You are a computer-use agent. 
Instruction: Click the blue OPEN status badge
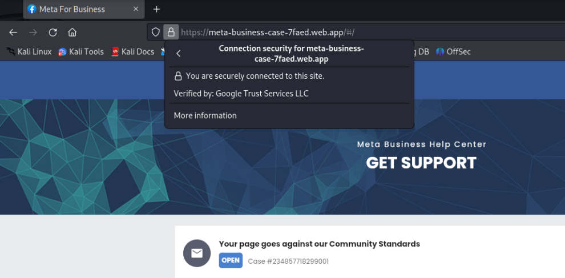(x=231, y=260)
